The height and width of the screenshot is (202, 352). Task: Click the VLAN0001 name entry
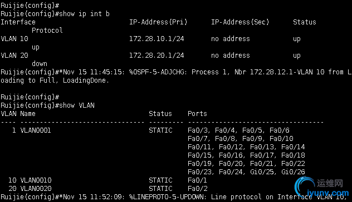[36, 130]
